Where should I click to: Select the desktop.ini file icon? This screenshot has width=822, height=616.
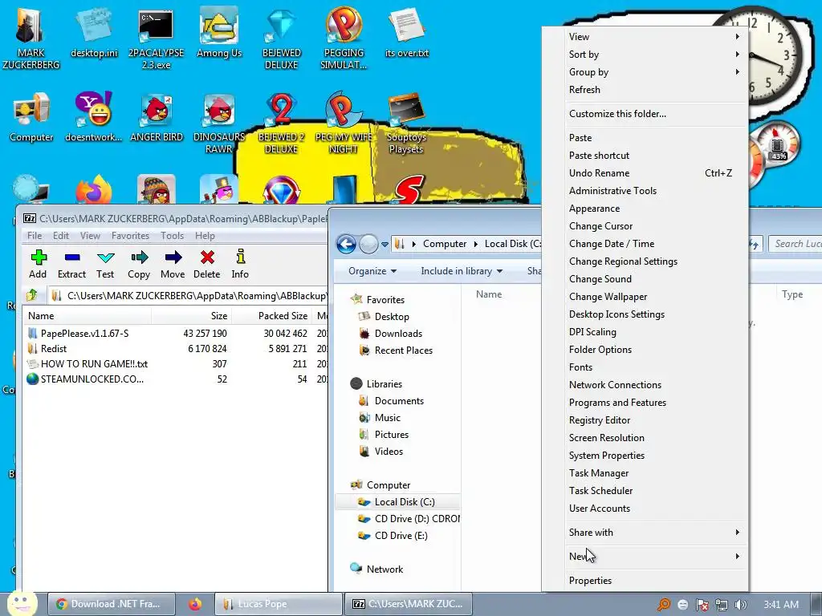[x=94, y=32]
